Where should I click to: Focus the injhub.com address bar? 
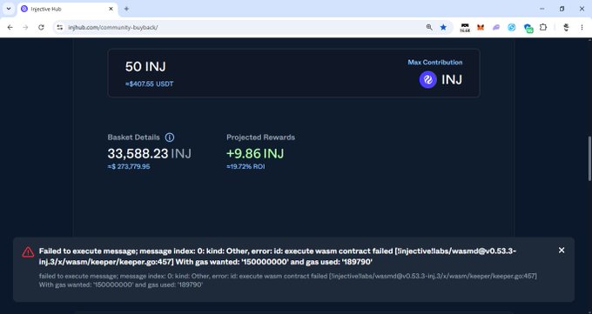242,27
